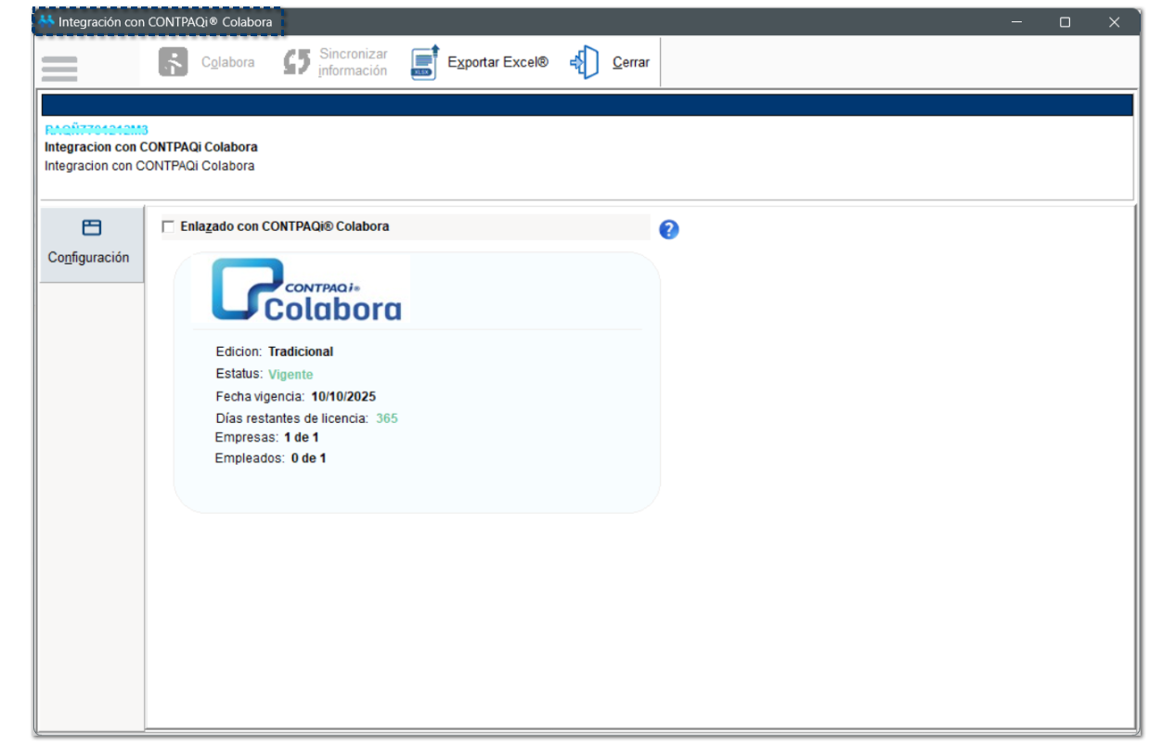
Task: Click the Días restantes de licencia label
Action: [292, 418]
